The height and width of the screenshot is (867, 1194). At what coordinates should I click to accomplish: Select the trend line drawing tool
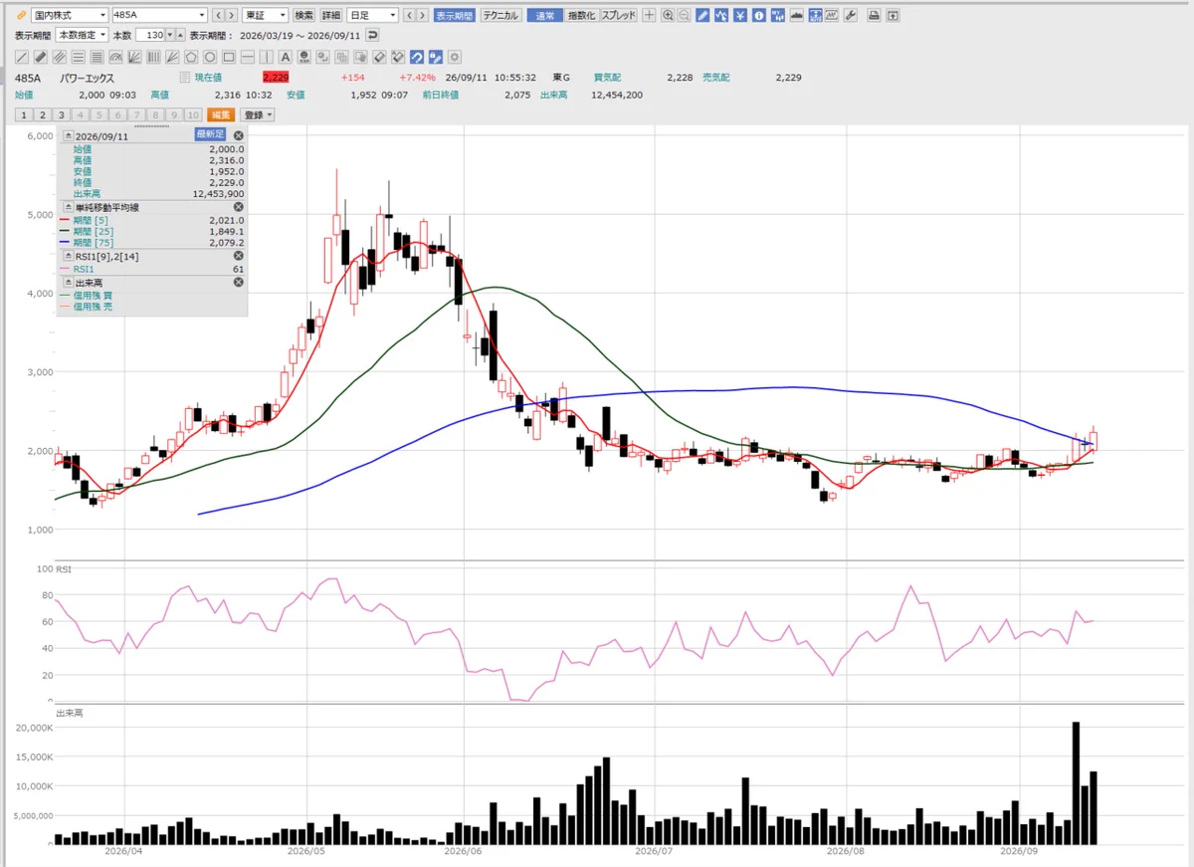point(21,57)
